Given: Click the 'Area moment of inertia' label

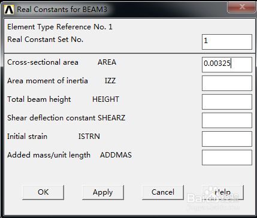Looking at the screenshot, I should coord(47,81).
